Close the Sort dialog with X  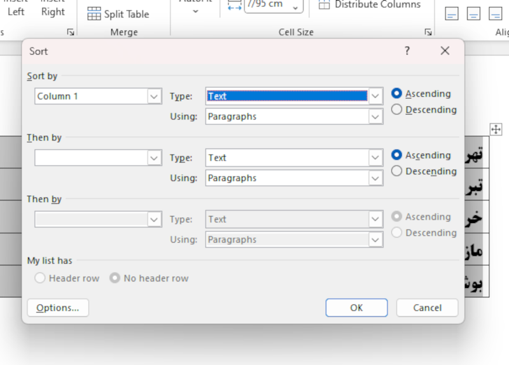click(x=445, y=51)
